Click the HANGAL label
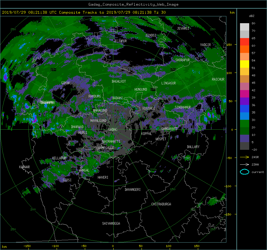The height and width of the screenshot is (250, 267). (x=84, y=170)
